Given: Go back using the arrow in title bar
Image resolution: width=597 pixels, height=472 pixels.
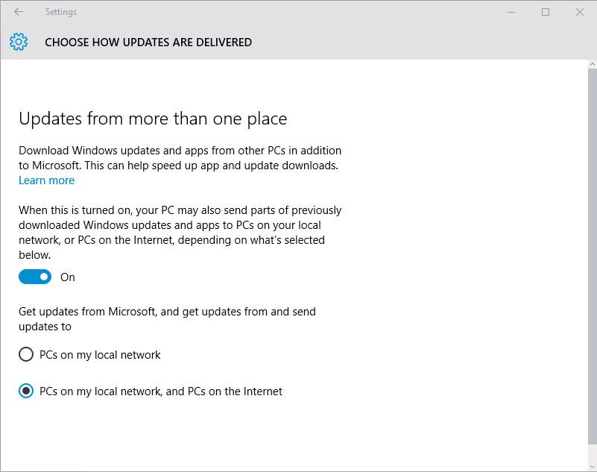Looking at the screenshot, I should point(19,12).
